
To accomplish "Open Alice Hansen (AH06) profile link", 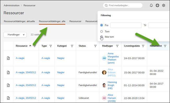I will [112, 98].
